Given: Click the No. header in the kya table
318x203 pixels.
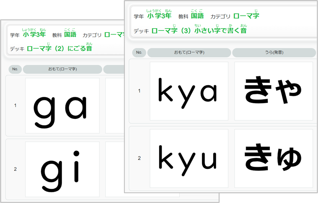Looking at the screenshot, I should [139, 53].
